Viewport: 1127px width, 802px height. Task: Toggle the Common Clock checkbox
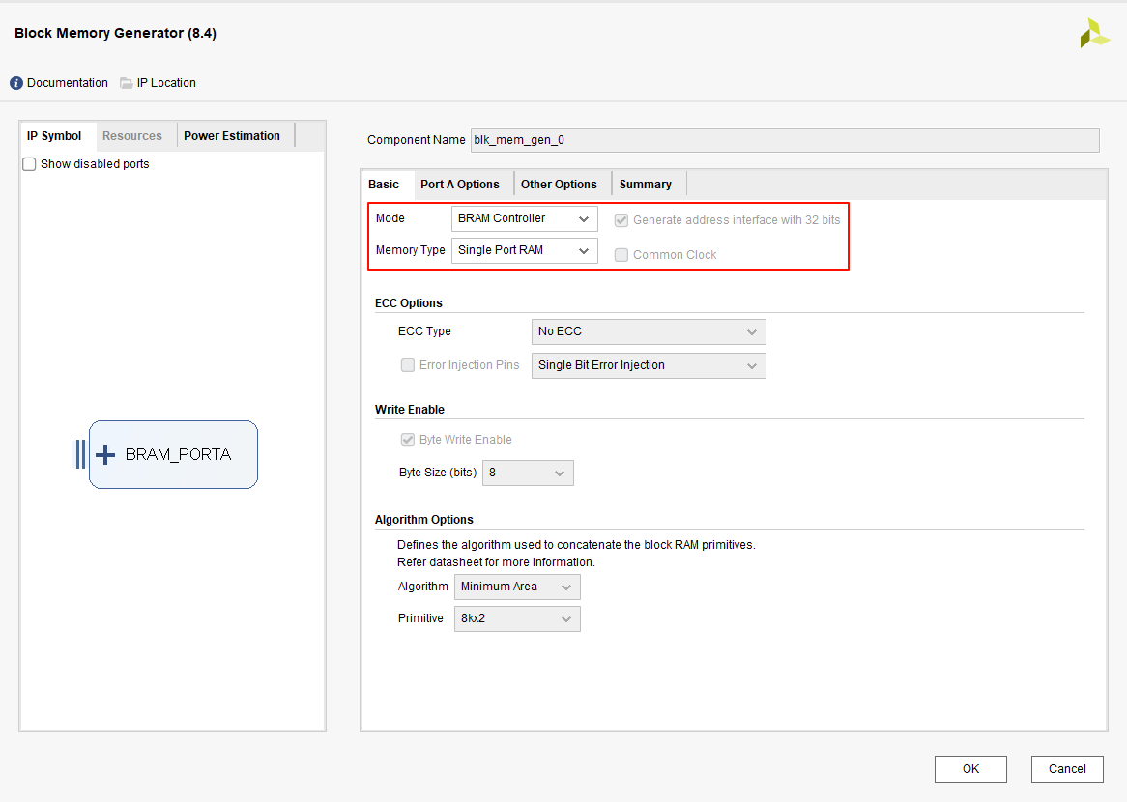[621, 254]
